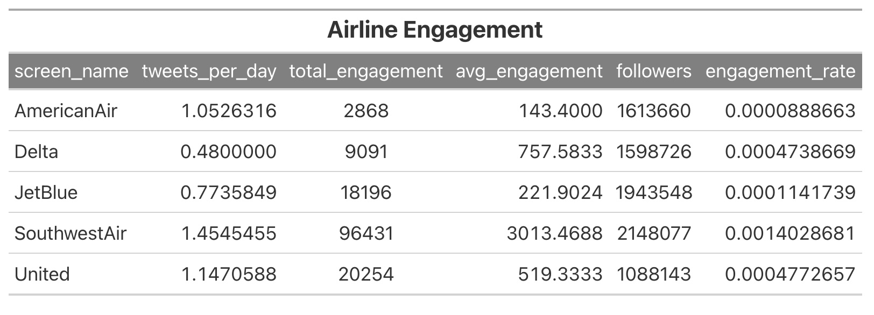
Task: Select SouthwestAir's avg engagement value 3013.4688
Action: (554, 233)
